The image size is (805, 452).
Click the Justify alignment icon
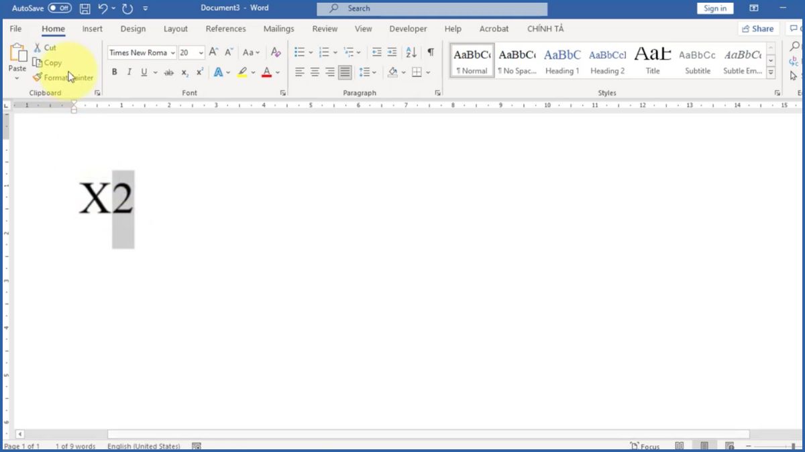345,72
